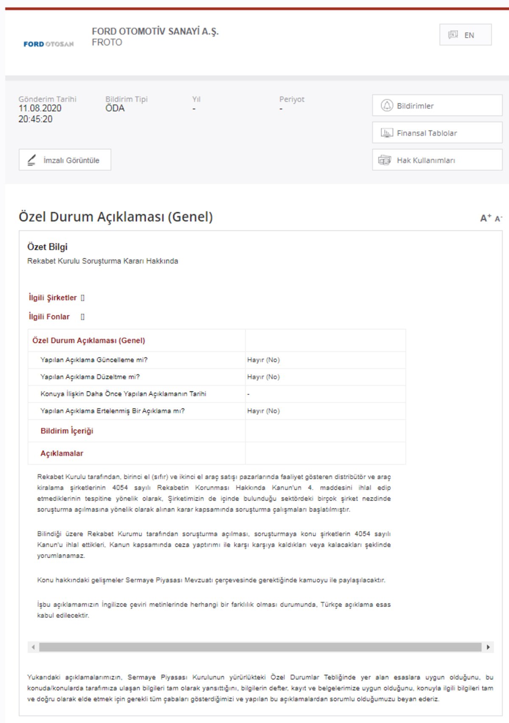Image resolution: width=509 pixels, height=723 pixels.
Task: Click the FORD OTOMOTİV SANAYİ A.Ş. title
Action: (x=155, y=31)
